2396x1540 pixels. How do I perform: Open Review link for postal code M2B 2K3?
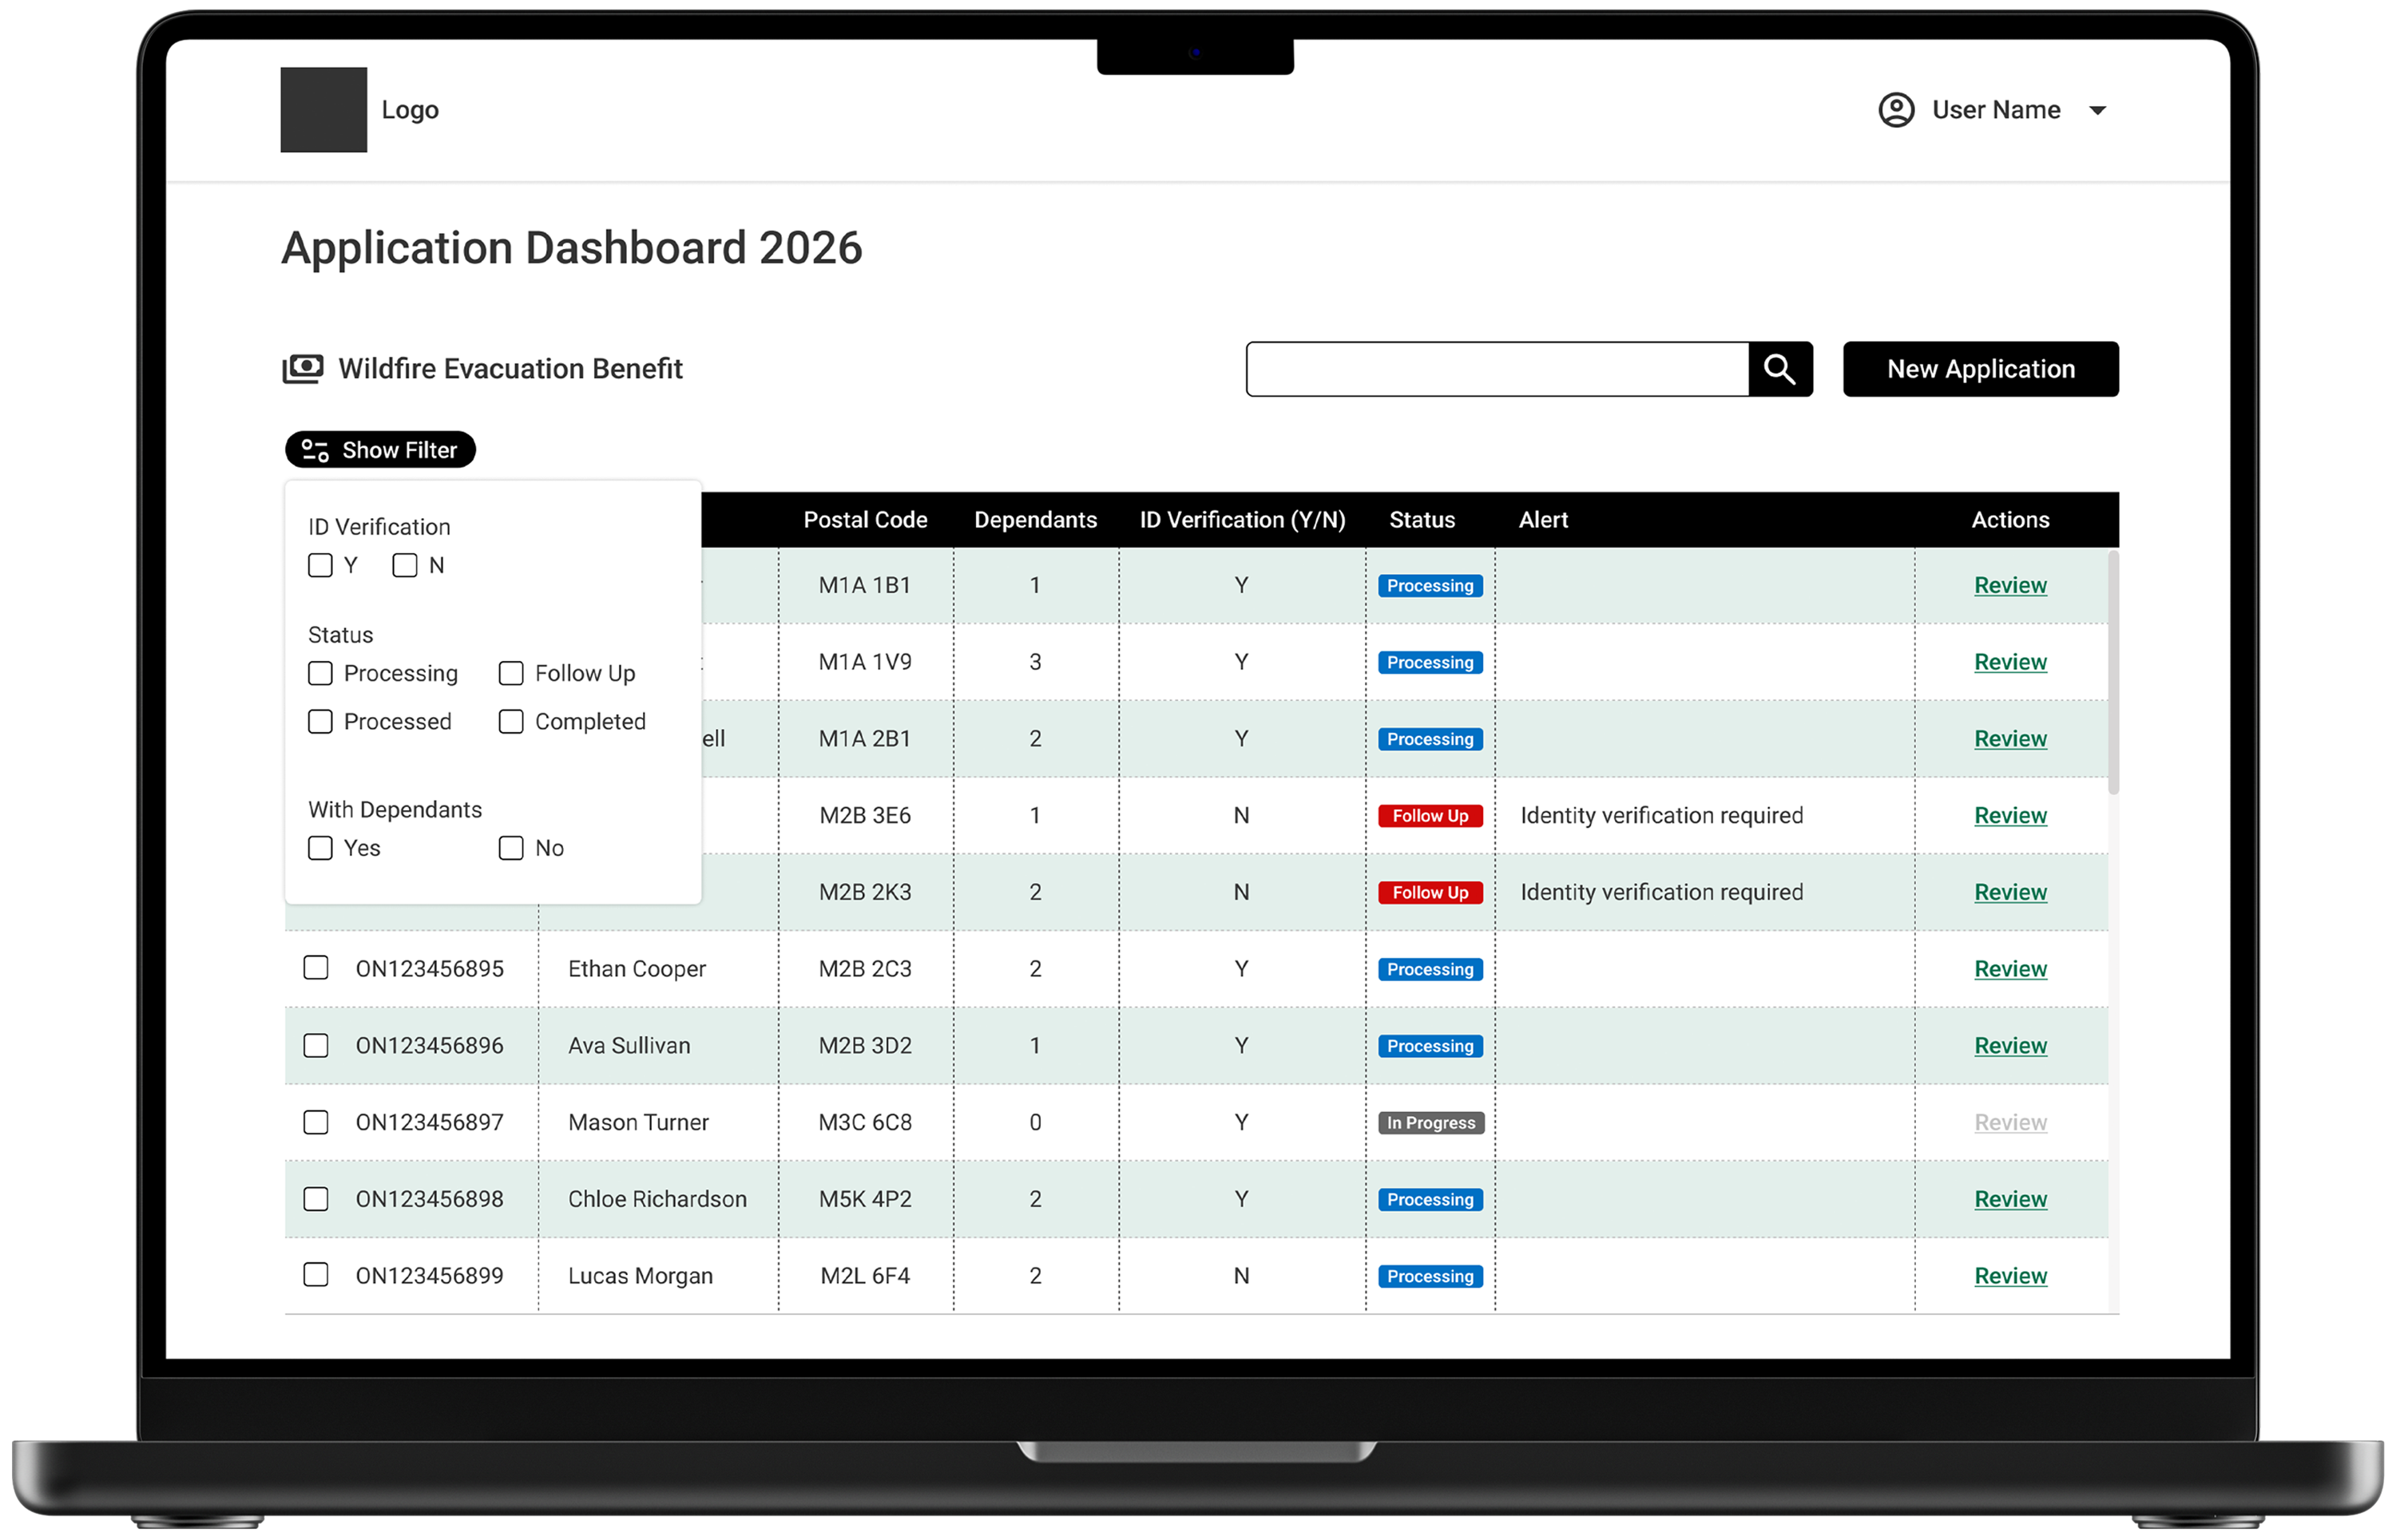tap(2011, 892)
